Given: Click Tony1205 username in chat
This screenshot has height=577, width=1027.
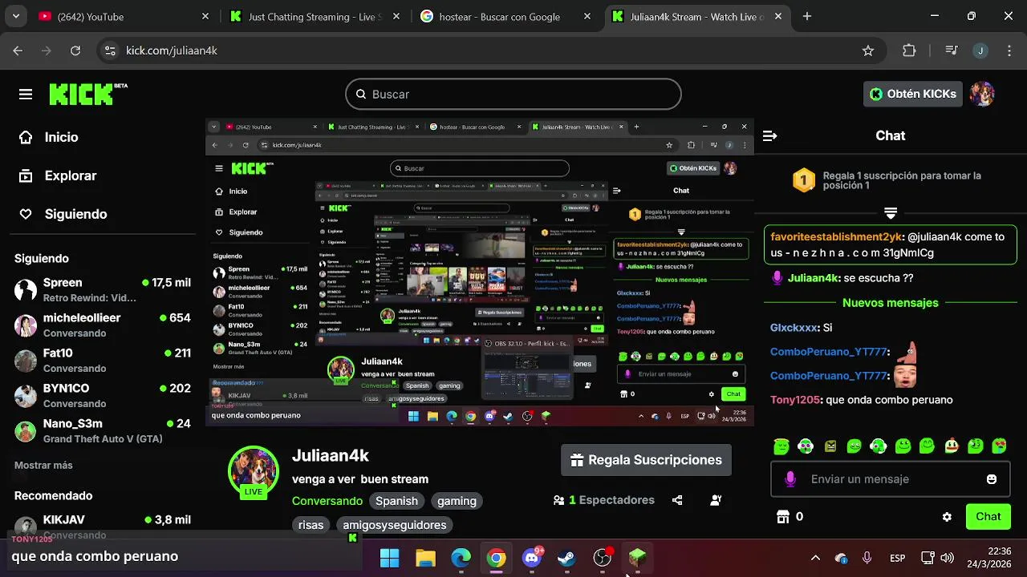Looking at the screenshot, I should click(794, 400).
